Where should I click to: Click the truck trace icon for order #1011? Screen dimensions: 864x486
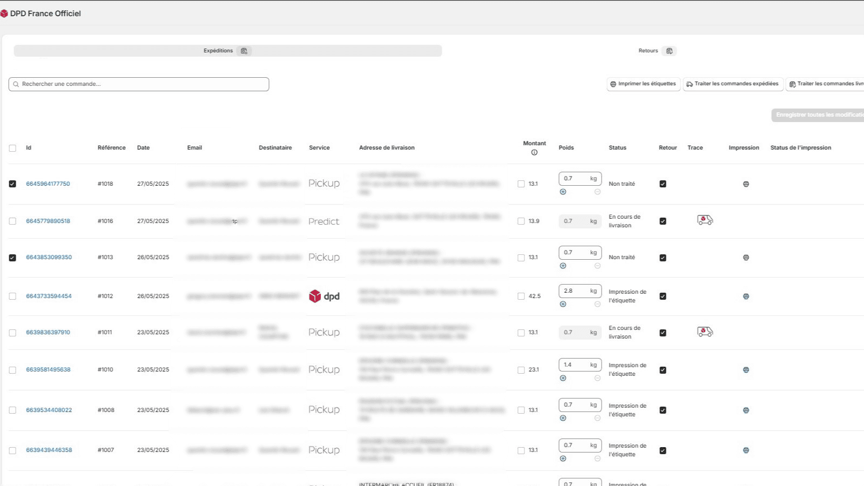[x=705, y=332]
